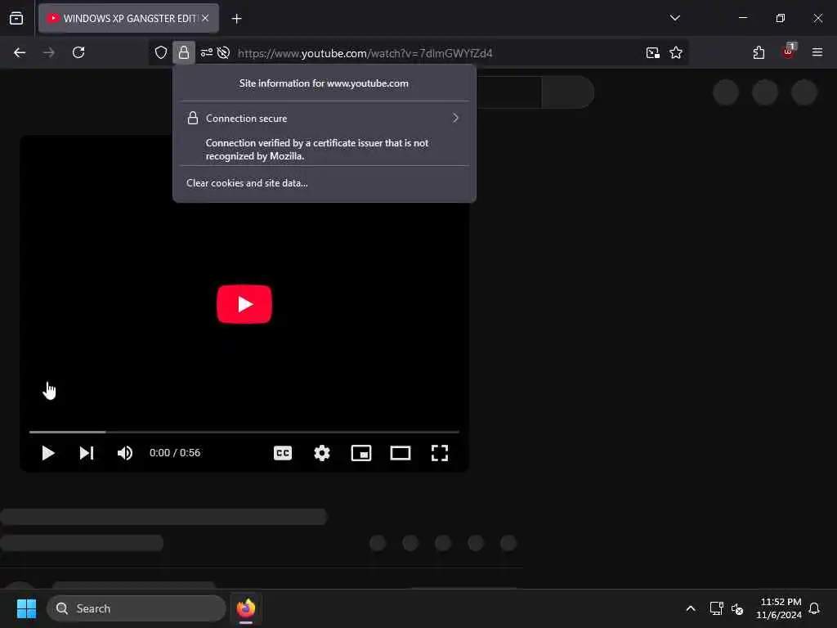Bookmark this page with the star

click(676, 52)
